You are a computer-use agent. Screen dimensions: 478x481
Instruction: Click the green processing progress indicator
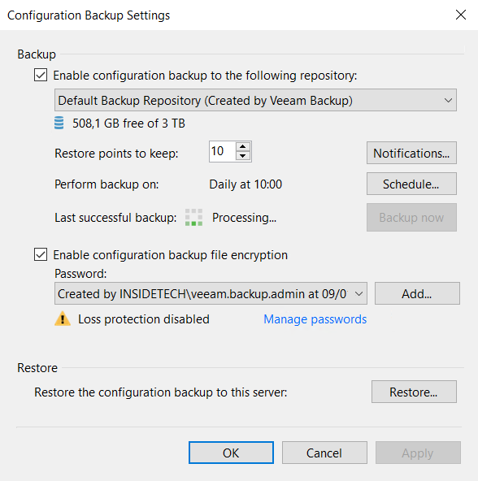coord(193,218)
